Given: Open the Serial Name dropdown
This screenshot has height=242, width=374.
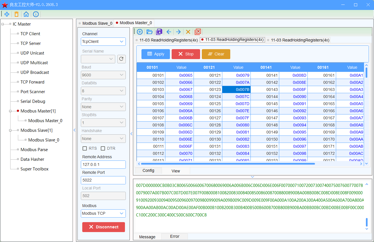Looking at the screenshot, I should coord(98,59).
